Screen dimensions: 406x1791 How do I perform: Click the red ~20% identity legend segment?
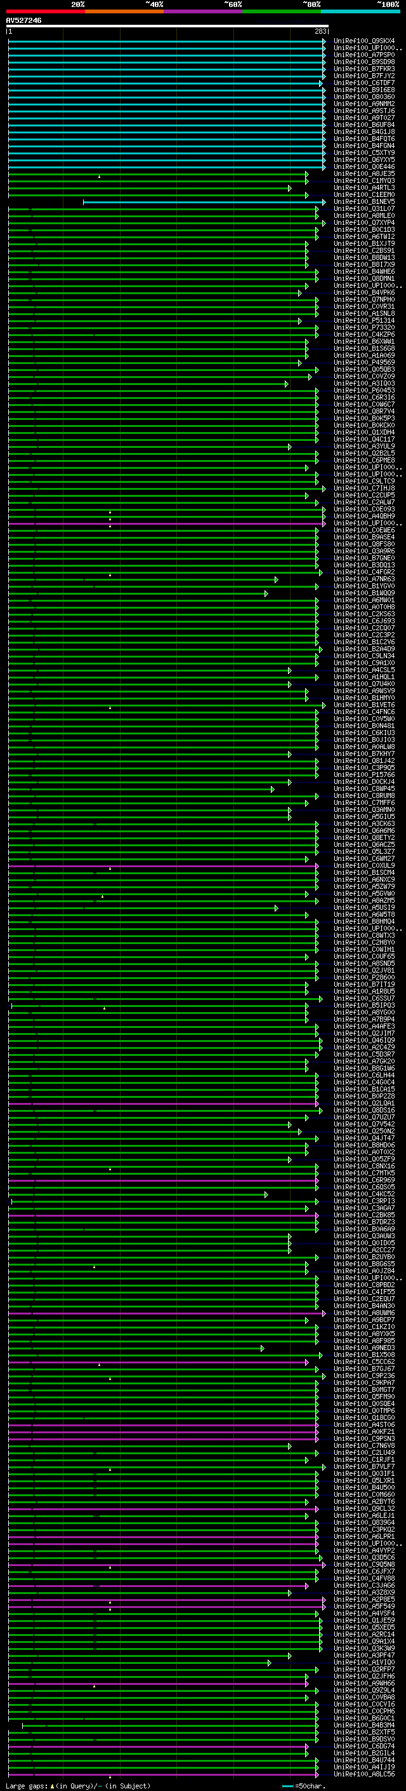pyautogui.click(x=45, y=11)
